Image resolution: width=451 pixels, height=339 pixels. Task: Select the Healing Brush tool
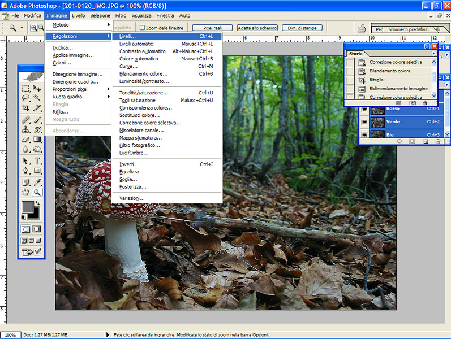26,120
